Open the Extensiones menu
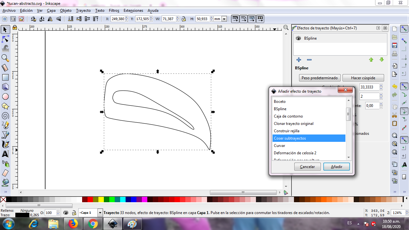 pyautogui.click(x=133, y=11)
